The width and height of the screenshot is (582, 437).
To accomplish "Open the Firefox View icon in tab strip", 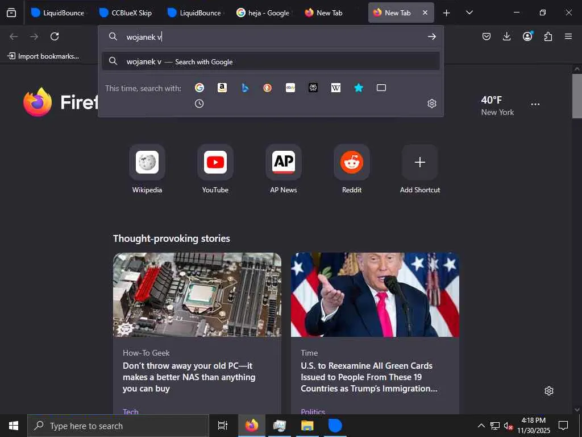I will tap(11, 13).
